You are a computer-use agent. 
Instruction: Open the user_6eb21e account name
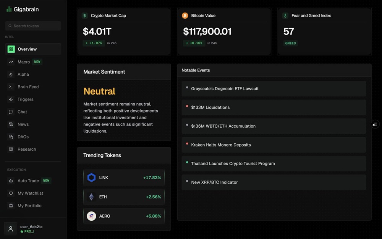point(31,227)
